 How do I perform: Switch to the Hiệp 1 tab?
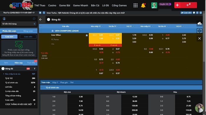pos(55,83)
